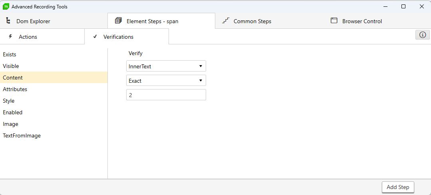Pick the Style verification
The image size is (431, 195).
point(54,101)
